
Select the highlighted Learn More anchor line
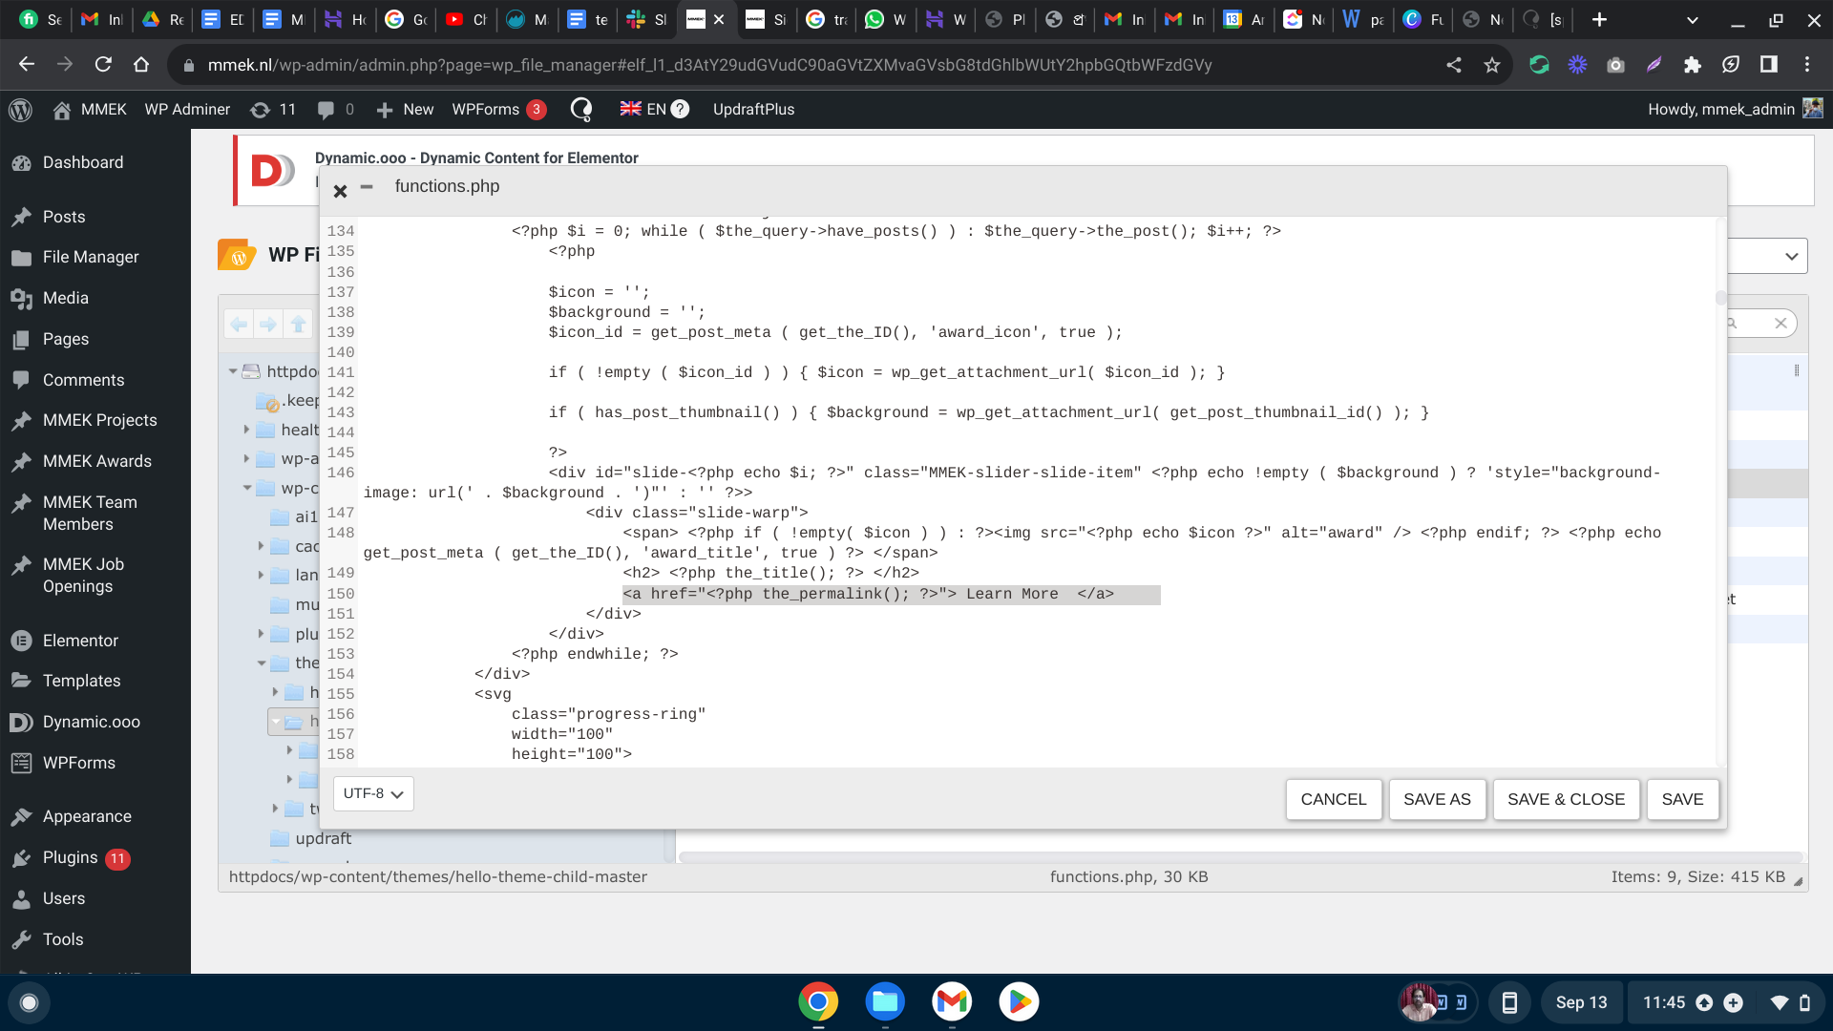pyautogui.click(x=891, y=594)
